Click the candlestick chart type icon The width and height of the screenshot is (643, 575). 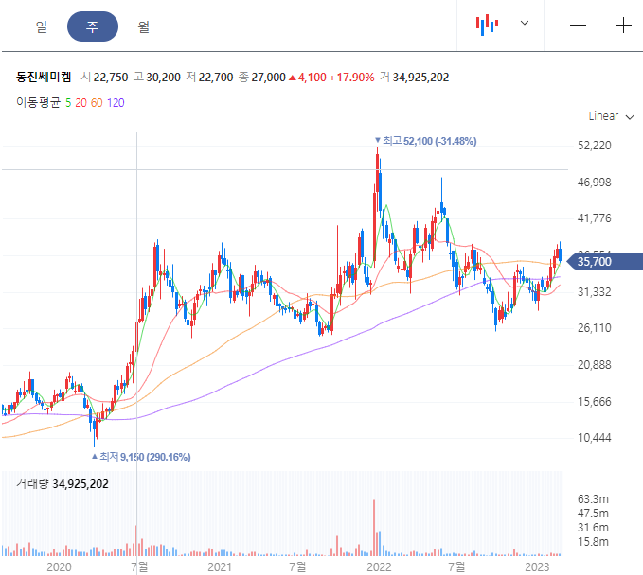[x=487, y=25]
